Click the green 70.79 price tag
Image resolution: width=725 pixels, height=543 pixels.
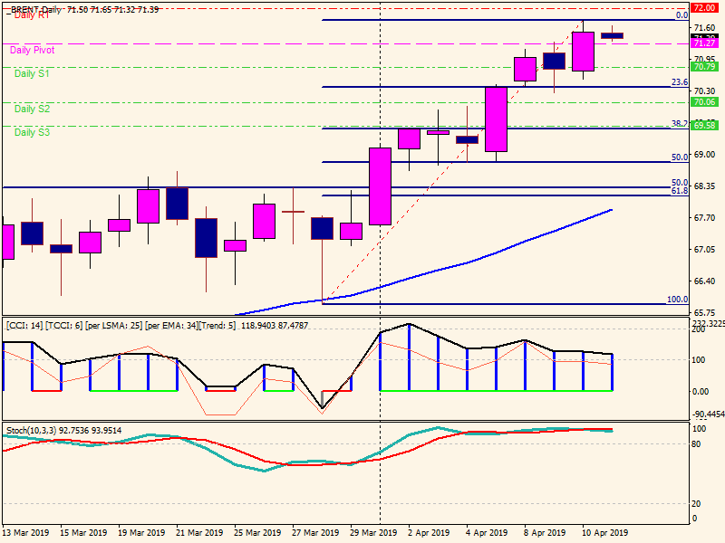705,66
